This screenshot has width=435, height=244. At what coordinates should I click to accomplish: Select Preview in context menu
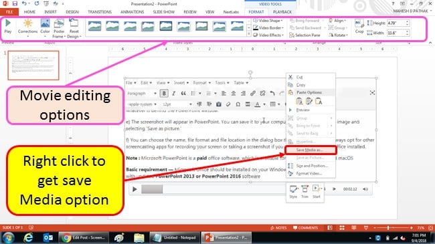pos(311,110)
